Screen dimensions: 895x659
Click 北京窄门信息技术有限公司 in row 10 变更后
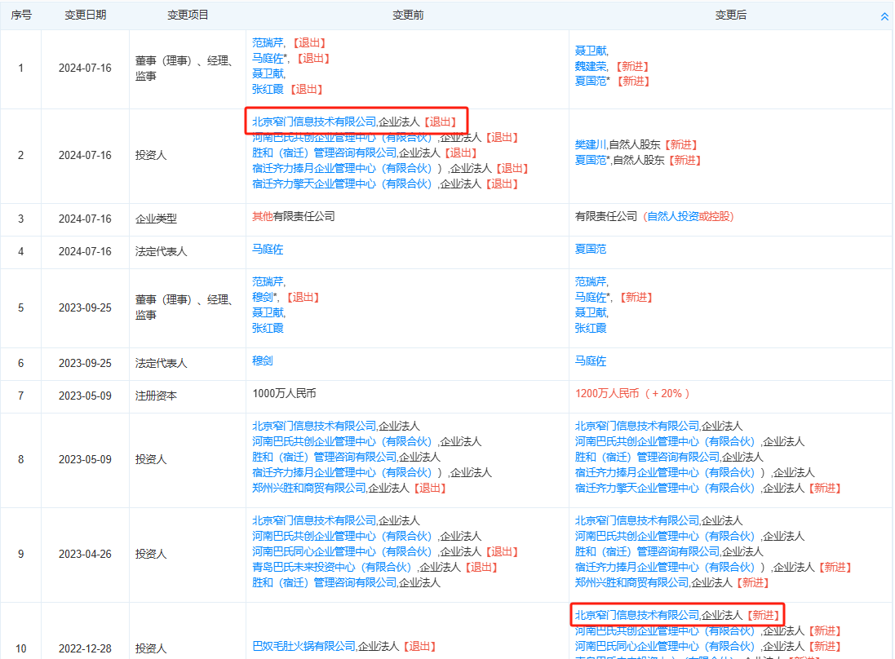coord(636,615)
